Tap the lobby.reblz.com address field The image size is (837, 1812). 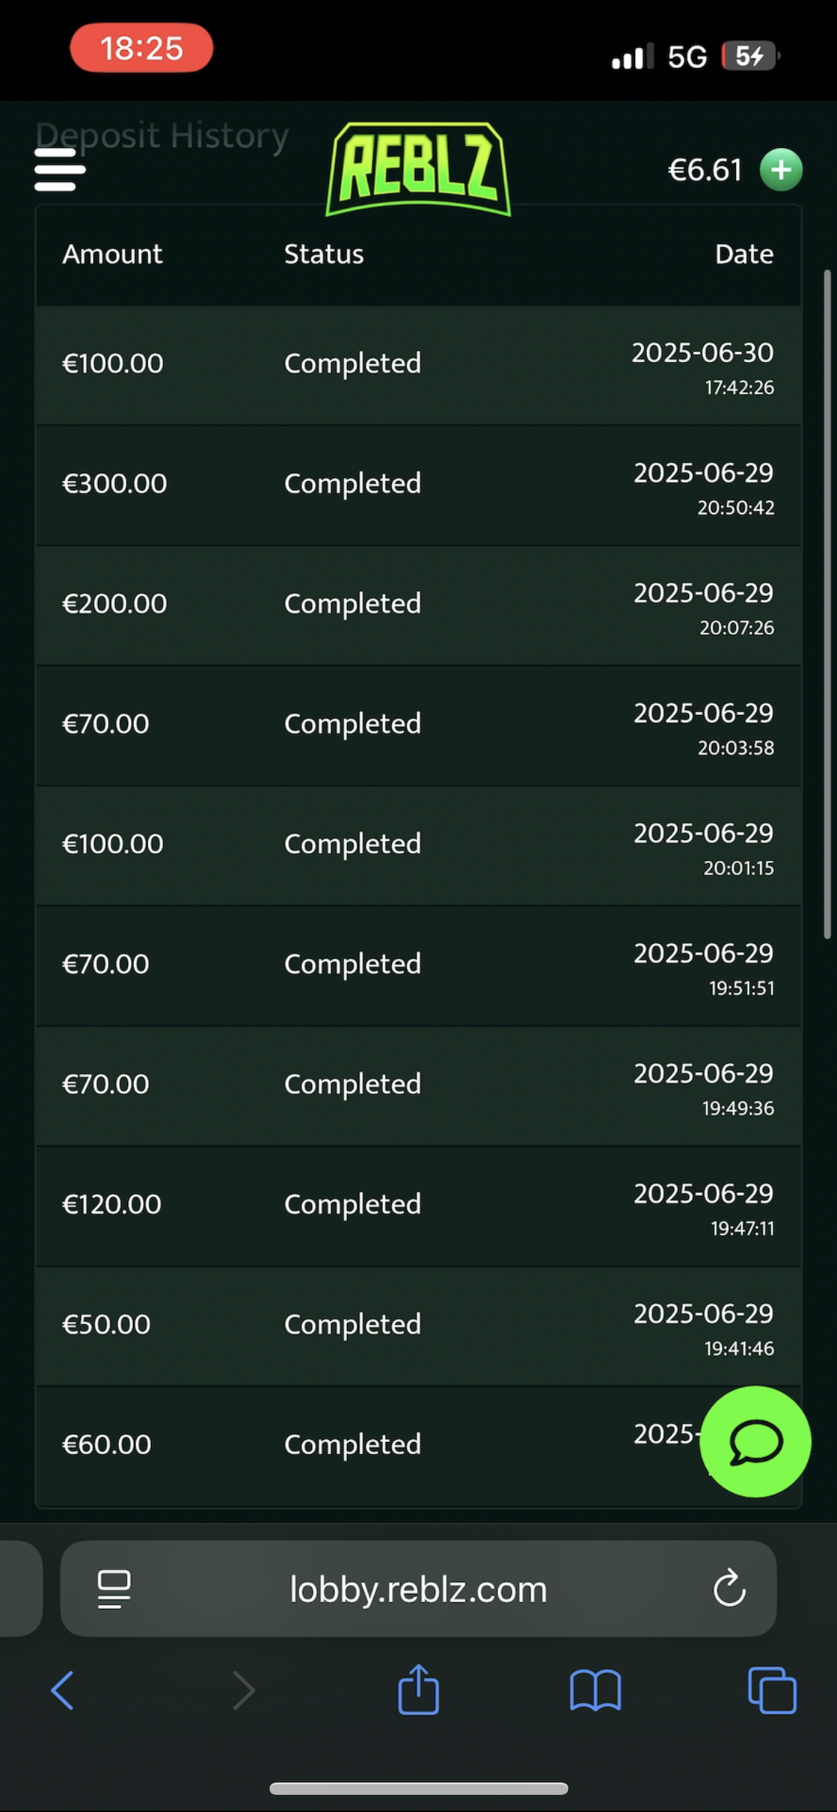pos(418,1589)
